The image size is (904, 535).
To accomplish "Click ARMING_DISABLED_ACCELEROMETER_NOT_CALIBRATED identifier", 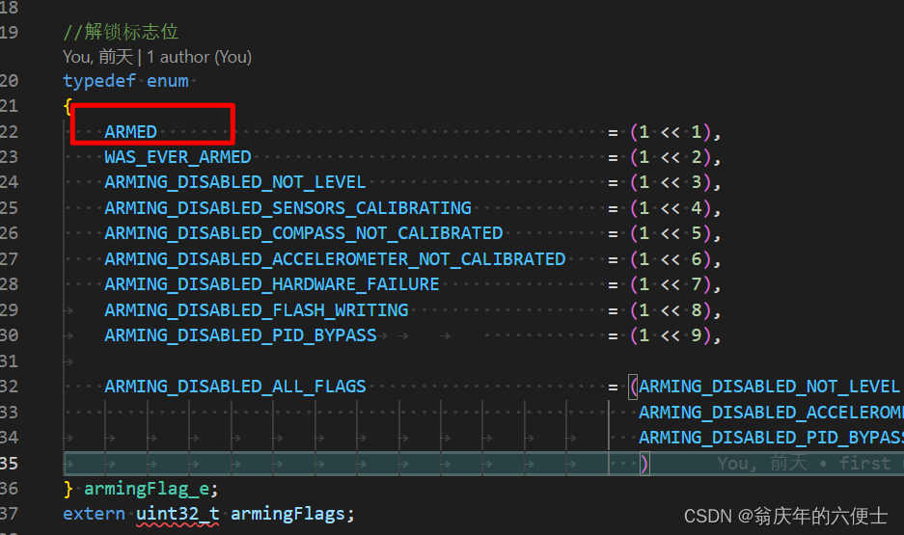I will point(335,259).
